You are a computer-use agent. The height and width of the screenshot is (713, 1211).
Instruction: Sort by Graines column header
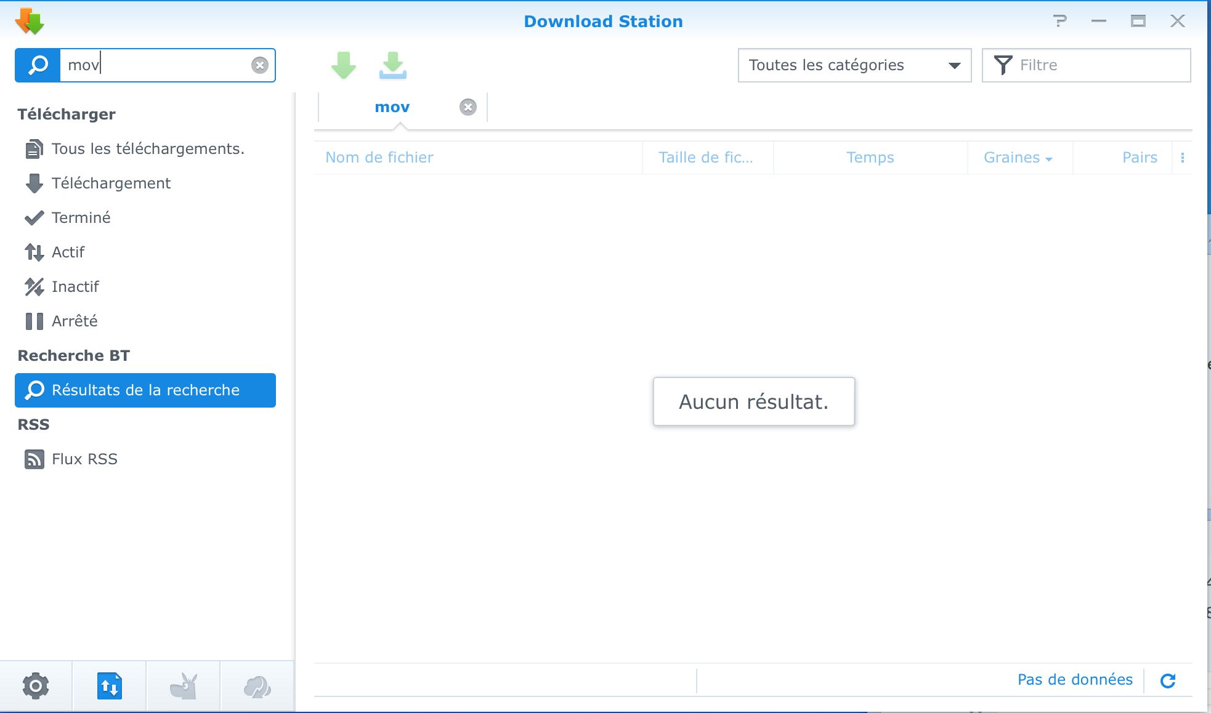[x=1019, y=158]
